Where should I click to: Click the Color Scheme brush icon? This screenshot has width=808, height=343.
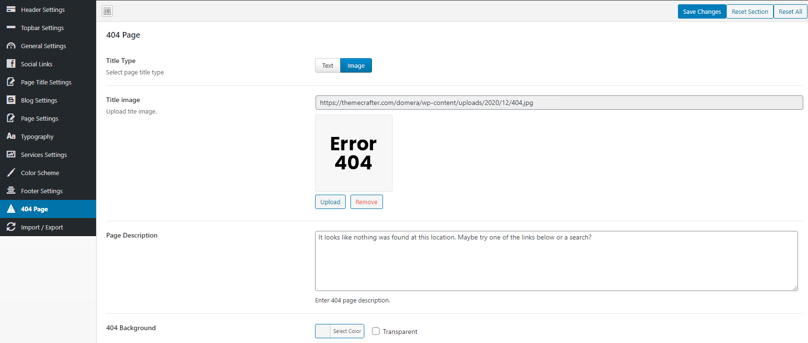click(x=11, y=173)
